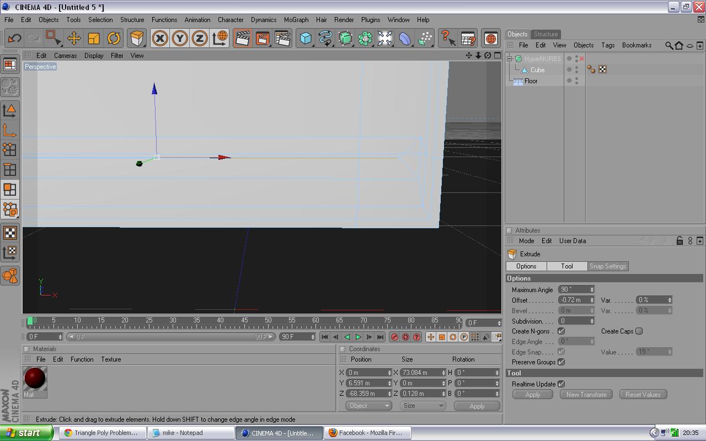Viewport: 706px width, 441px height.
Task: Step the Subdivision value spinner
Action: (x=592, y=321)
